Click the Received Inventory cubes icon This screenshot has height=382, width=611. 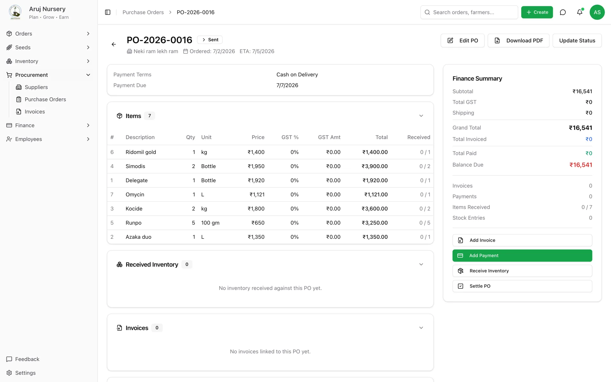(x=119, y=265)
